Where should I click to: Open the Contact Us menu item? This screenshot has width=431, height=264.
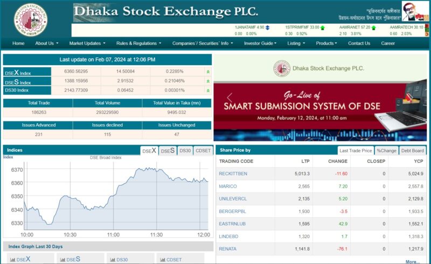coord(359,44)
